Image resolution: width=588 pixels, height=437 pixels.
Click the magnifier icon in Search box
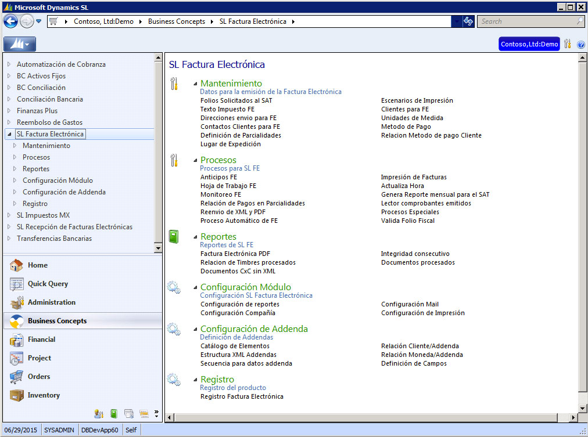coord(579,21)
